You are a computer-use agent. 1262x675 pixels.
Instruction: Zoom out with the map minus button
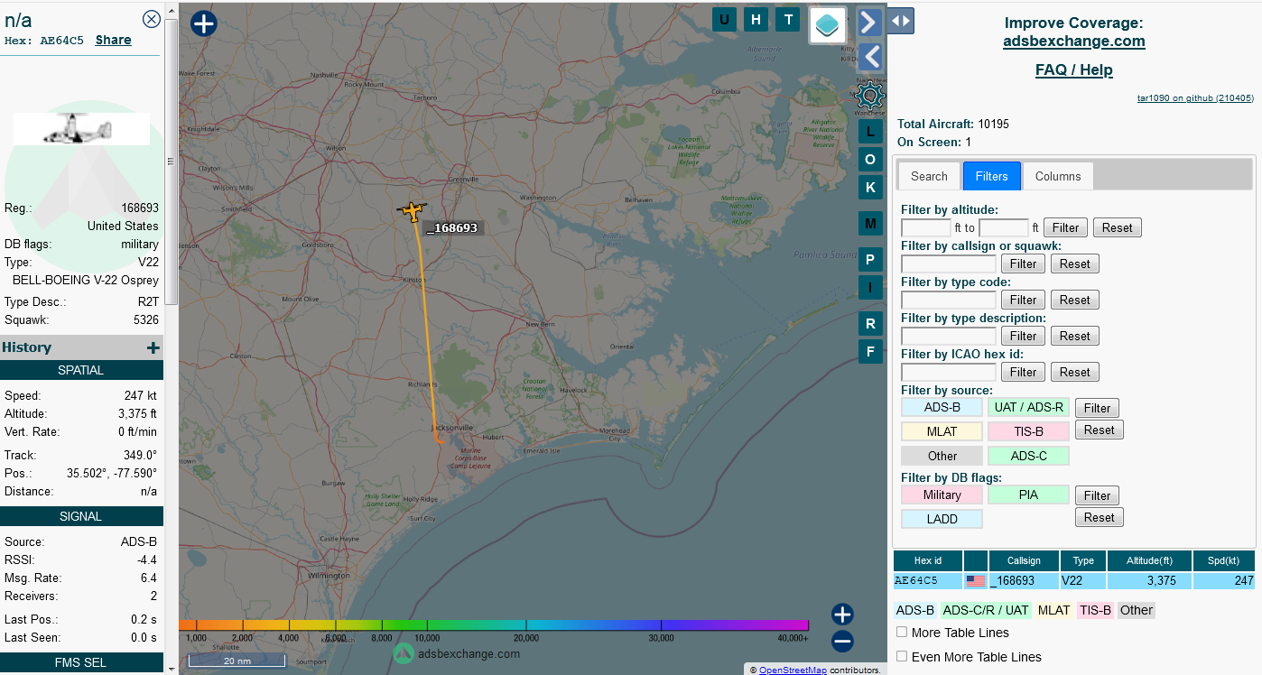(x=842, y=642)
